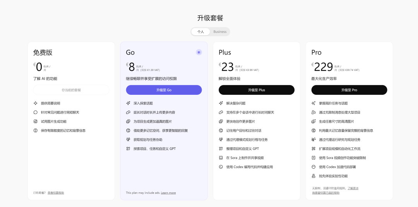This screenshot has height=207, width=418.
Task: Click the Pro plan title
Action: point(317,53)
